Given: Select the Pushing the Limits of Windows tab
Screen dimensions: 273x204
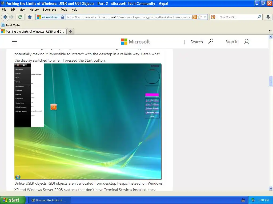Looking at the screenshot, I should tap(33, 31).
